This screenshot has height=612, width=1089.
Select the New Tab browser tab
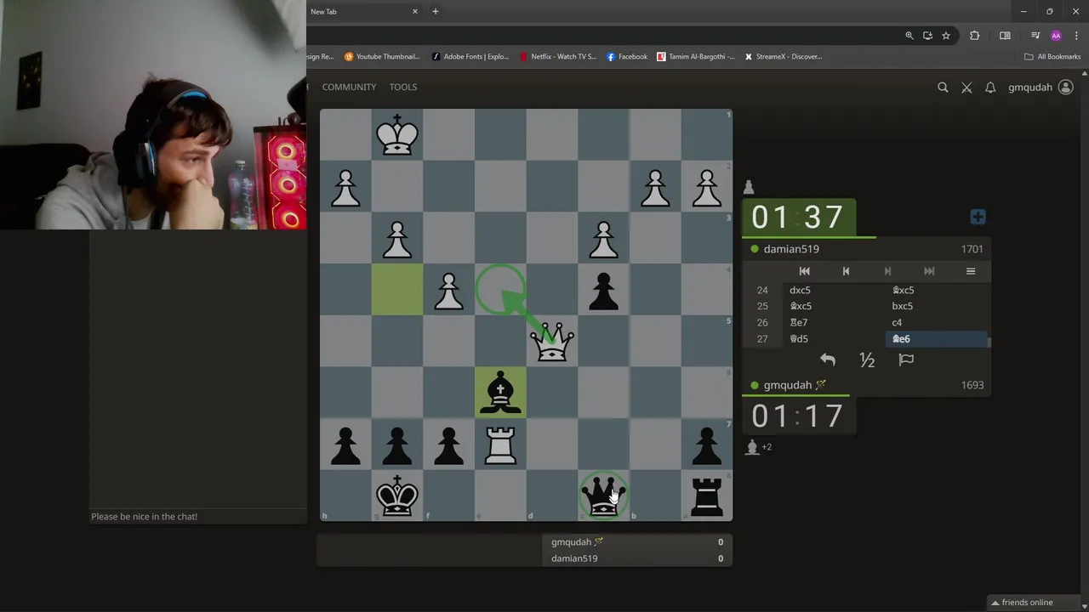pos(362,12)
